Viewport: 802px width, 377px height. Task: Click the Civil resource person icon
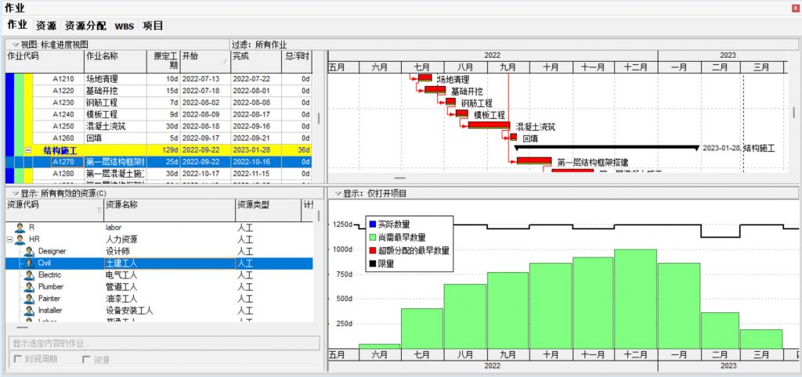(x=29, y=263)
